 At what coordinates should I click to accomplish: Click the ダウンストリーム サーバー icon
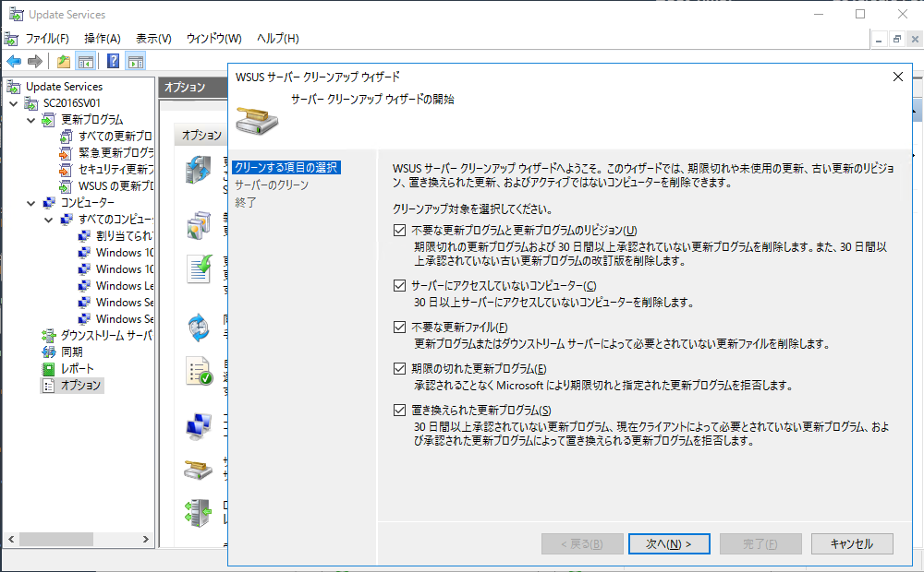click(x=50, y=336)
